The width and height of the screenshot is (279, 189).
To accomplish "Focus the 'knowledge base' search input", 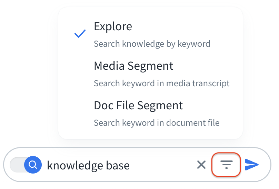I will click(x=103, y=165).
